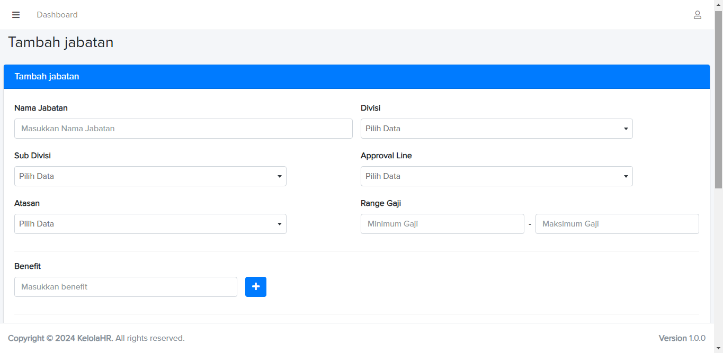Select the Atasan dropdown
The image size is (723, 353).
click(150, 224)
